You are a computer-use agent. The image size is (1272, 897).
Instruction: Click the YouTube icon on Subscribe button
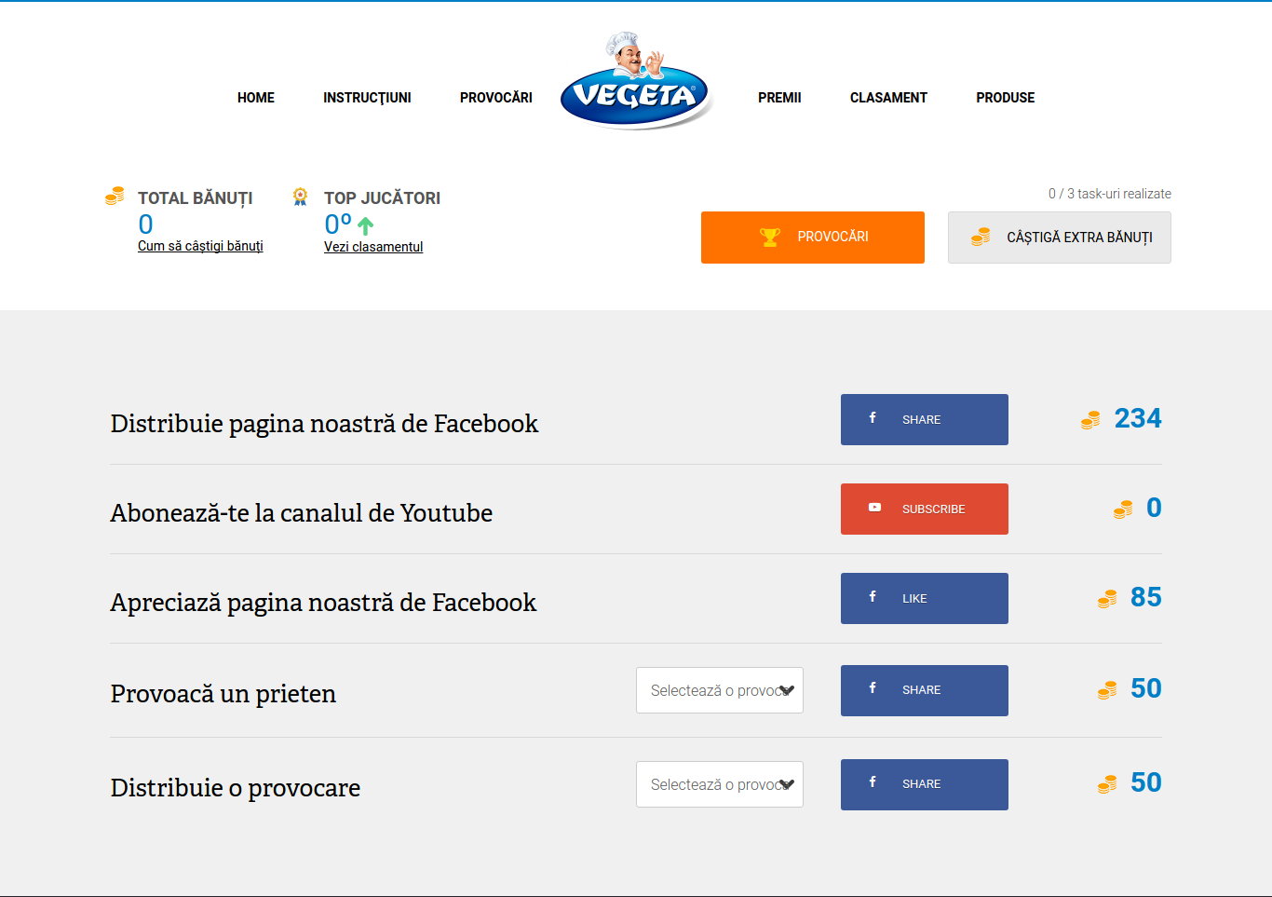coord(874,508)
